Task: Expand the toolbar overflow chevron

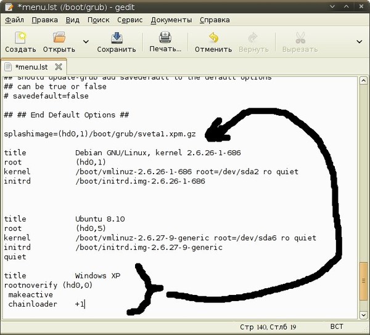Action: pyautogui.click(x=359, y=42)
